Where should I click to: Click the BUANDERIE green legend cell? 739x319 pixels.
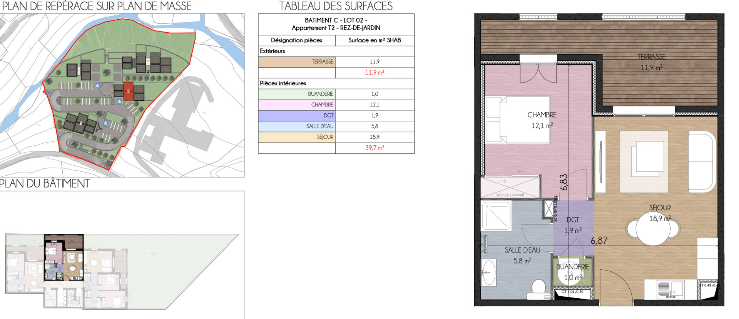tap(297, 94)
